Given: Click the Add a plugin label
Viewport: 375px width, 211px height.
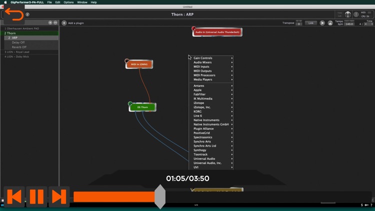Looking at the screenshot, I should tap(76, 23).
